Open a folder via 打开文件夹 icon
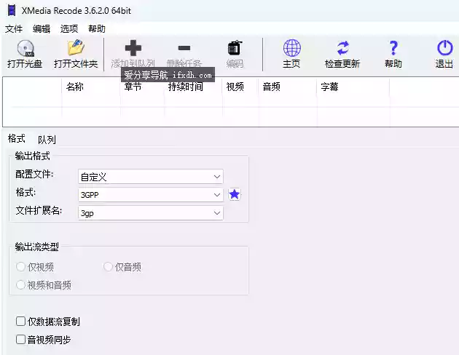This screenshot has height=355, width=459. (76, 48)
